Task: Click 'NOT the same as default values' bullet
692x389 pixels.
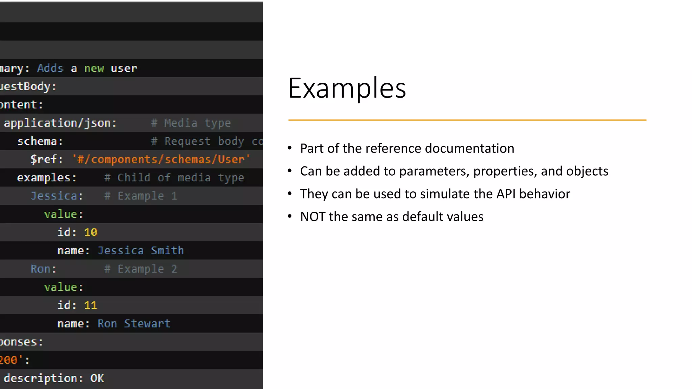Action: (392, 217)
